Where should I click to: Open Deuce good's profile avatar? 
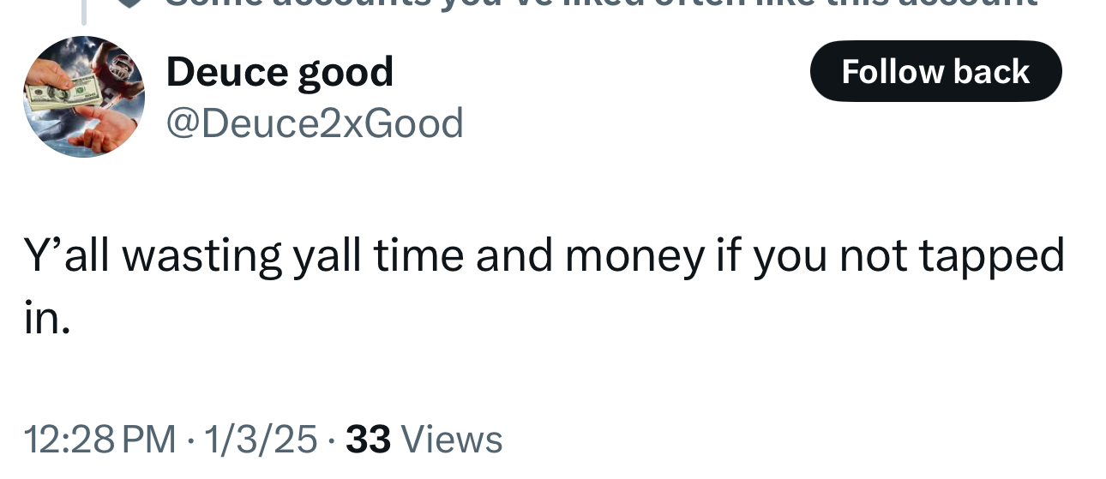coord(83,97)
